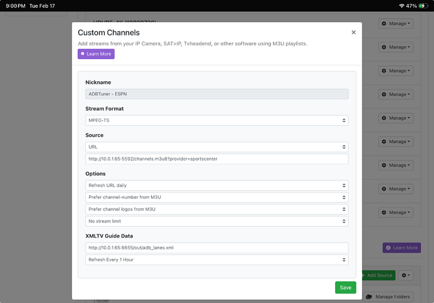Open the gear menu beside Add Source
This screenshot has width=434, height=303.
click(406, 275)
